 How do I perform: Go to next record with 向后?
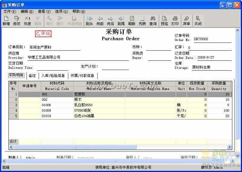coord(110,21)
